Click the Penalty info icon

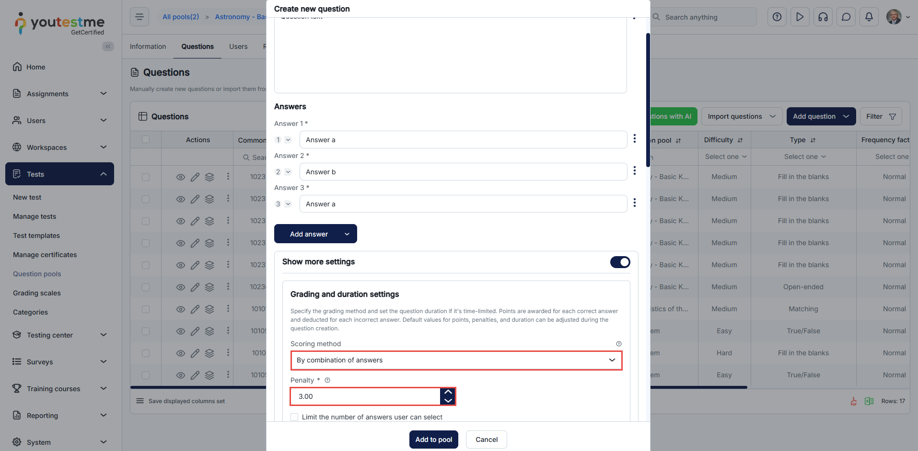(x=327, y=380)
